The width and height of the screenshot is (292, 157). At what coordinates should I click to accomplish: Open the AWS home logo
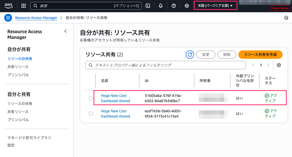tap(9, 6)
